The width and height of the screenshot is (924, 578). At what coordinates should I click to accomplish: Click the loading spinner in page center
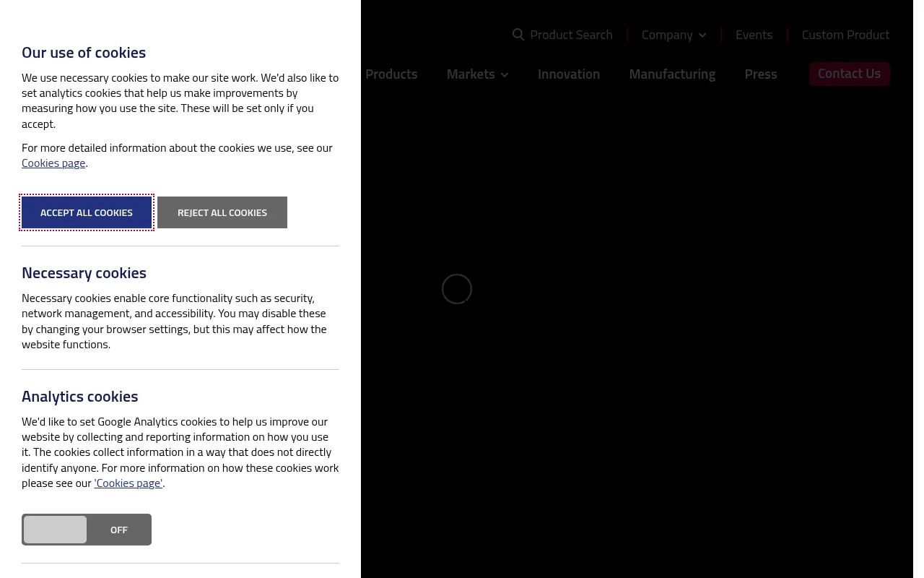[457, 289]
